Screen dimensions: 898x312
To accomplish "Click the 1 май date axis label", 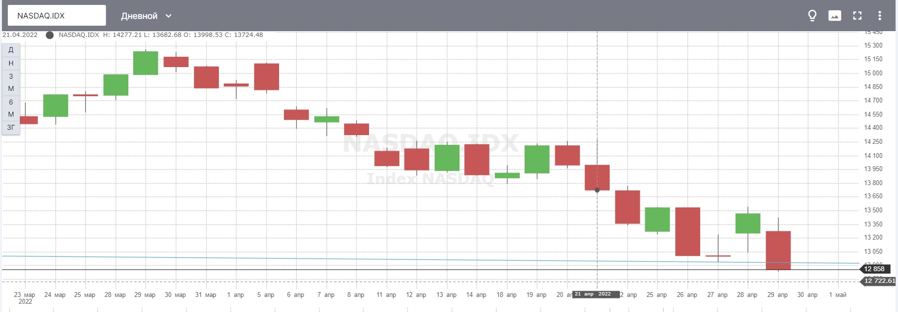I will pos(838,295).
